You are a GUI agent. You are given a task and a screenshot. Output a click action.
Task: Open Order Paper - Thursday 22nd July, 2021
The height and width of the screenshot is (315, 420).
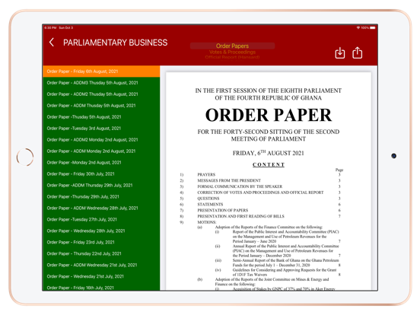coord(101,253)
